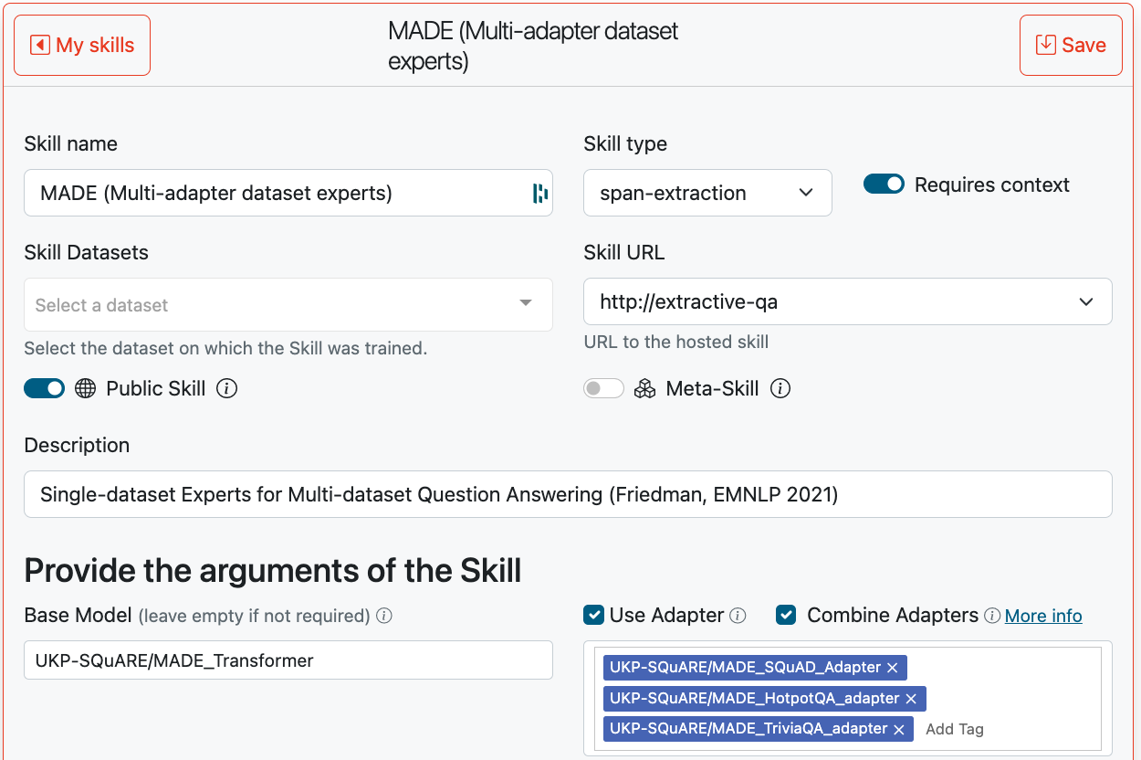This screenshot has height=760, width=1141.
Task: Click the green icon in Skill name field
Action: click(540, 193)
